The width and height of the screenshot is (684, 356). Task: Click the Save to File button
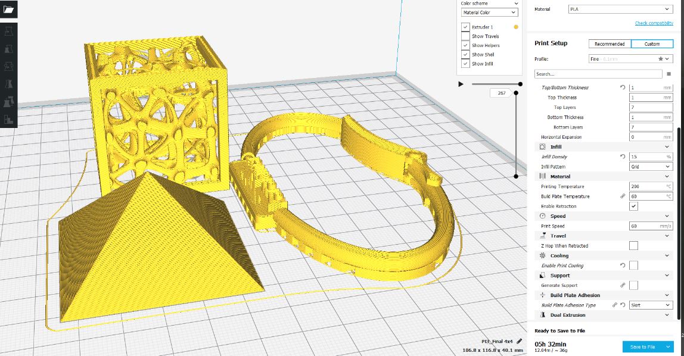(642, 347)
